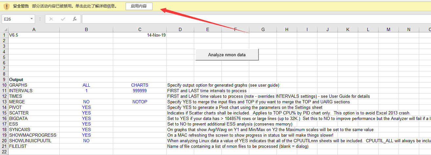Select column M header
The width and height of the screenshot is (431, 155).
pos(388,29)
